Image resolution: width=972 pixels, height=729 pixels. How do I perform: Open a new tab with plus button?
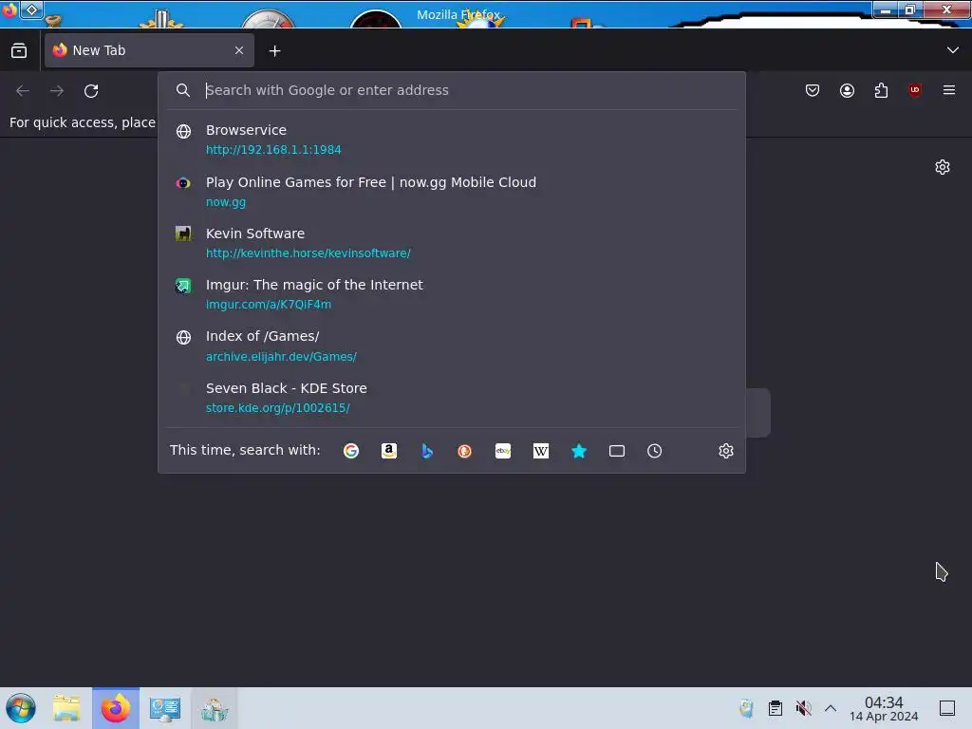[x=274, y=51]
